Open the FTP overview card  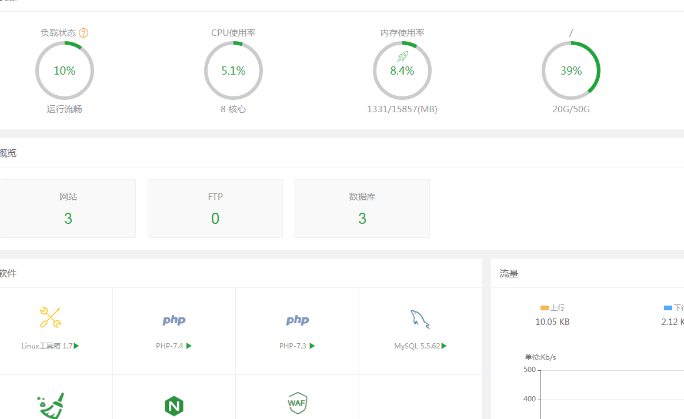[215, 209]
